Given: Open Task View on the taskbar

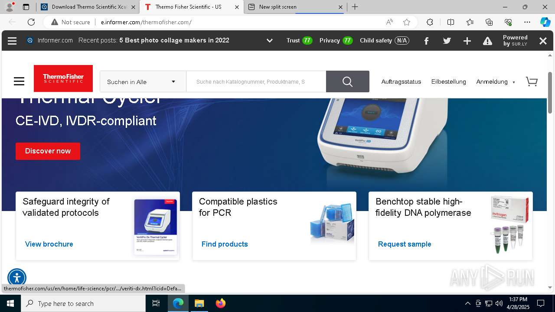Looking at the screenshot, I should pyautogui.click(x=156, y=303).
